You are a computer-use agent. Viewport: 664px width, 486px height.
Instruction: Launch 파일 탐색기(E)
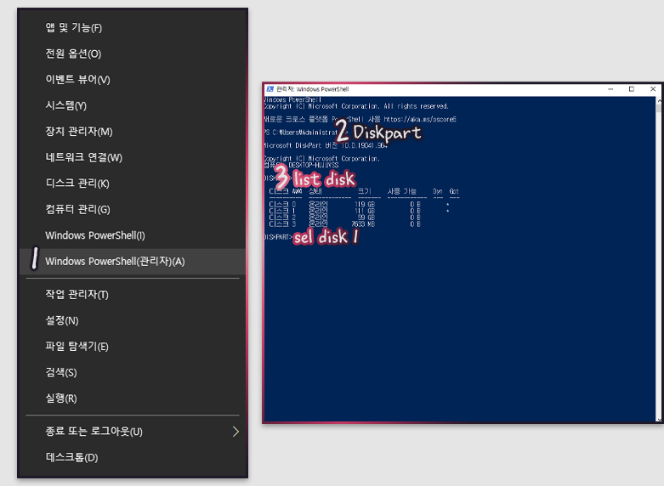133,347
